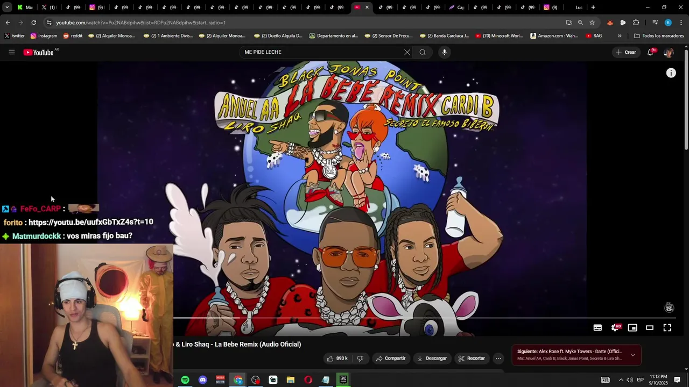The height and width of the screenshot is (387, 689).
Task: Open 'Todos los marcadores' folder
Action: 659,36
